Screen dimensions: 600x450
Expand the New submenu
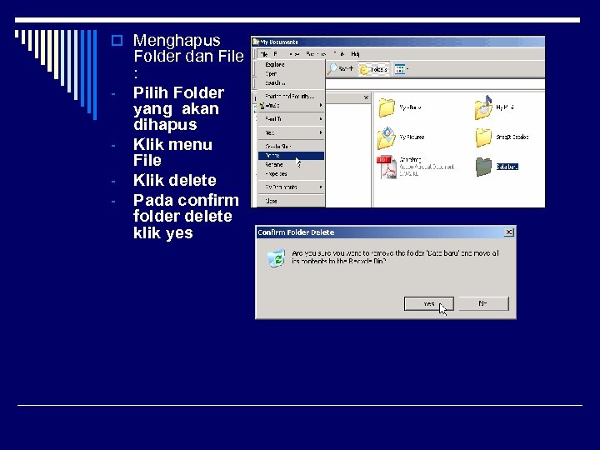(291, 132)
